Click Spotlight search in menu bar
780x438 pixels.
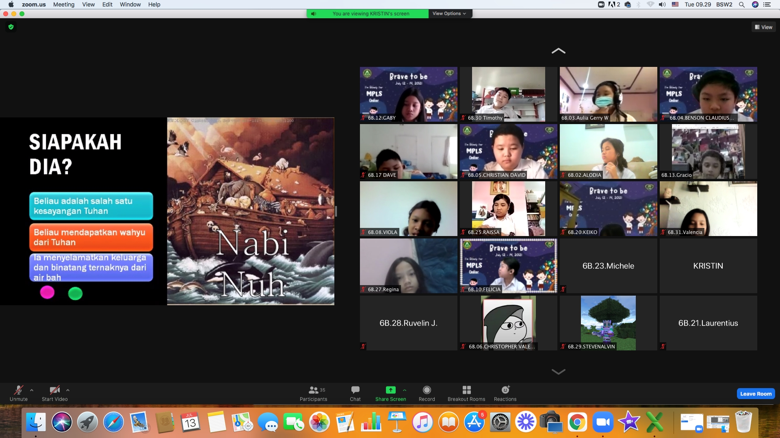tap(741, 4)
